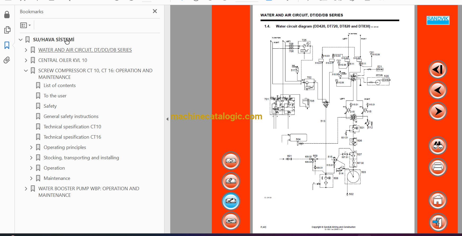
Task: Click the second manual book round button
Action: click(231, 181)
